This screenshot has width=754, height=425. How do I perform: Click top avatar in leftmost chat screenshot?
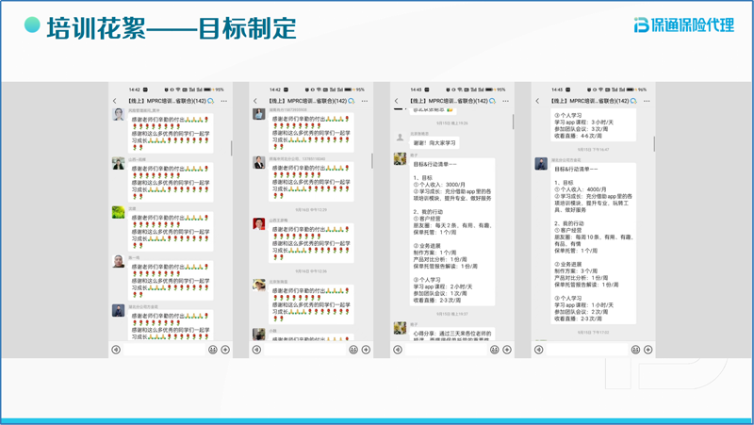(119, 115)
